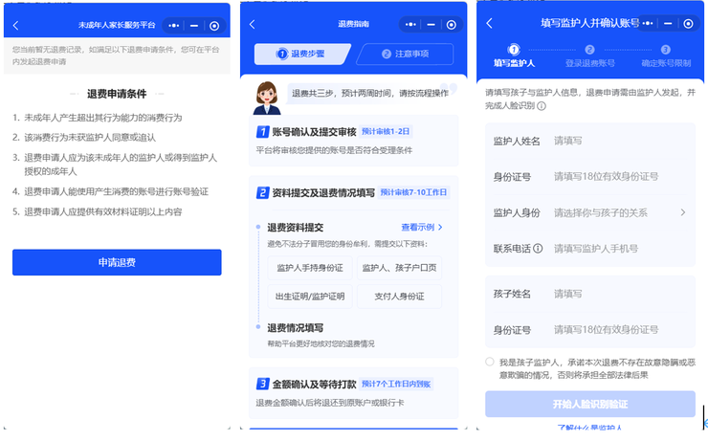Click 预计7个工作日内到账 tag
This screenshot has width=708, height=441.
396,385
